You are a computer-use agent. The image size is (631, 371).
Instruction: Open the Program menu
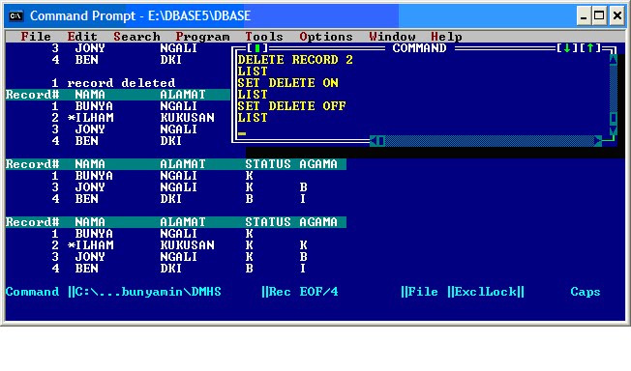202,37
